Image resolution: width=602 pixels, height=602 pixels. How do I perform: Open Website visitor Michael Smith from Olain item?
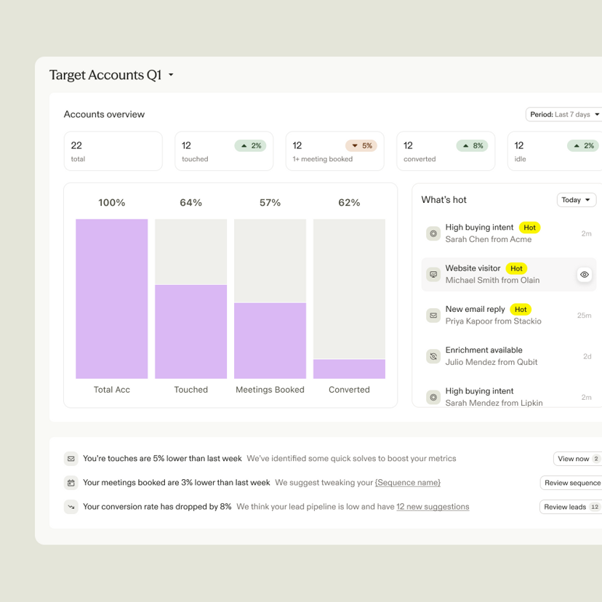(509, 275)
